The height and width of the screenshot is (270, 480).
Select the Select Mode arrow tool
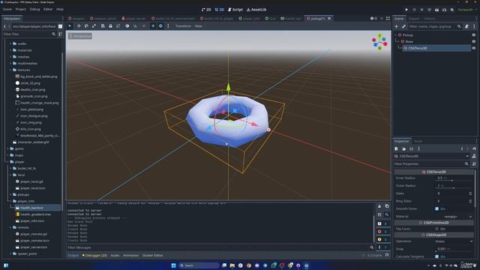pyautogui.click(x=70, y=26)
